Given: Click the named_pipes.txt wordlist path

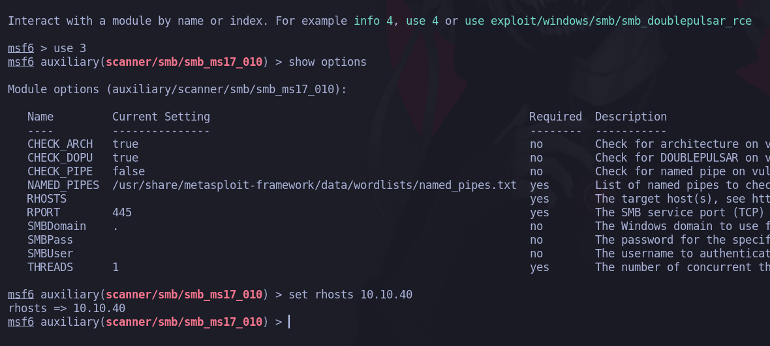Looking at the screenshot, I should pos(315,185).
